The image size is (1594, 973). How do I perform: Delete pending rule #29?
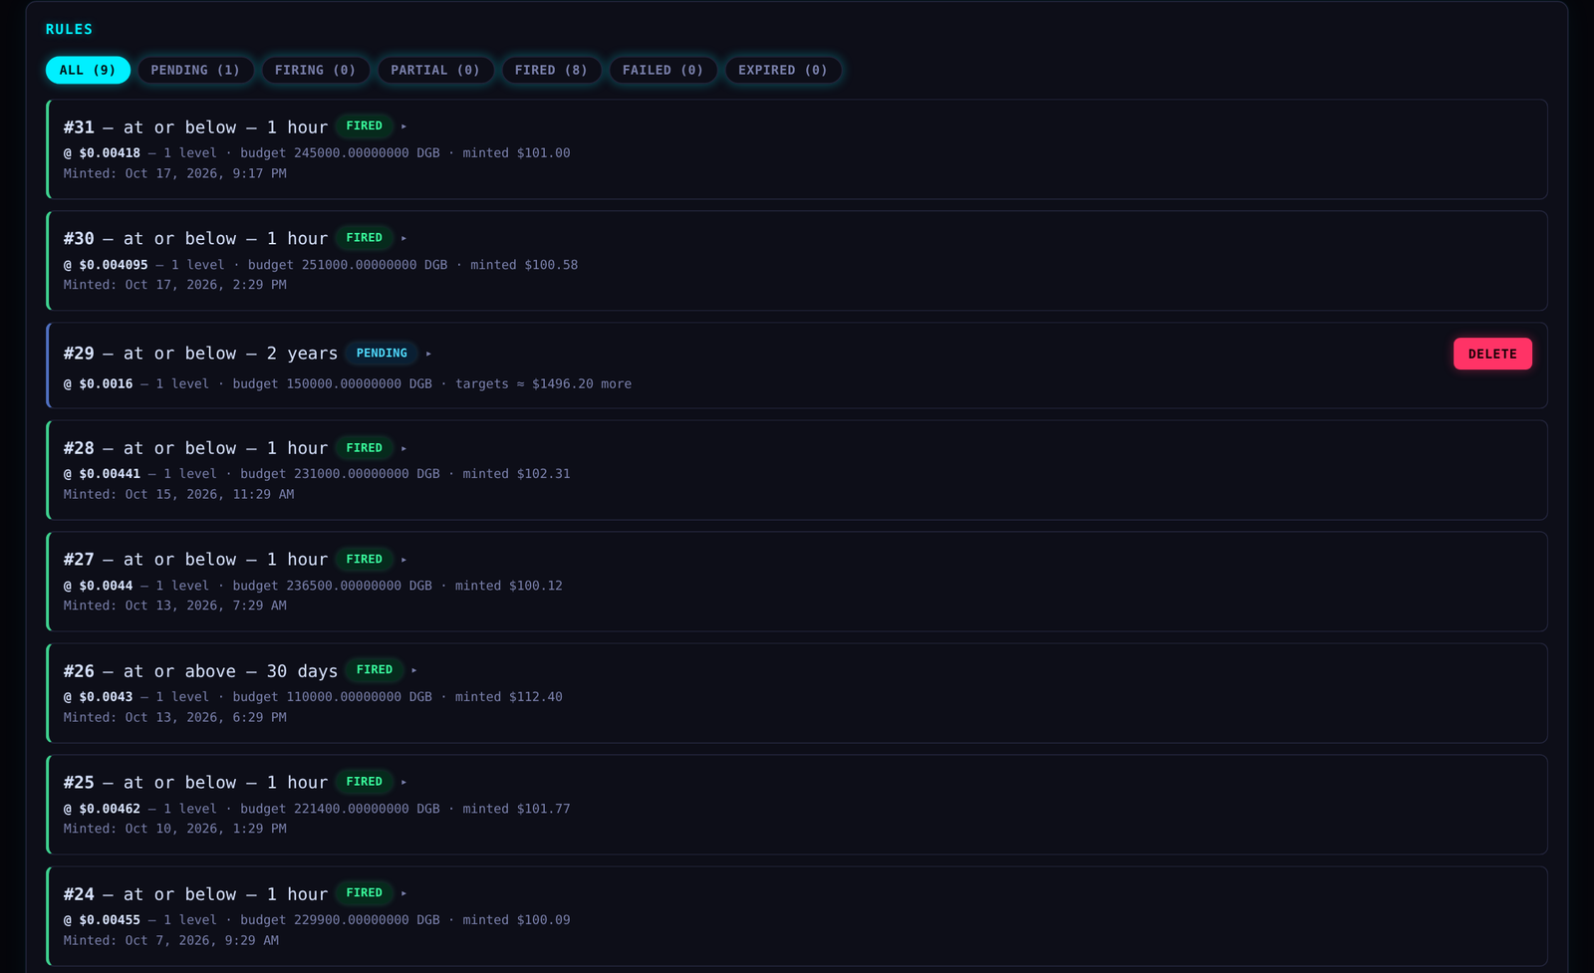point(1492,354)
